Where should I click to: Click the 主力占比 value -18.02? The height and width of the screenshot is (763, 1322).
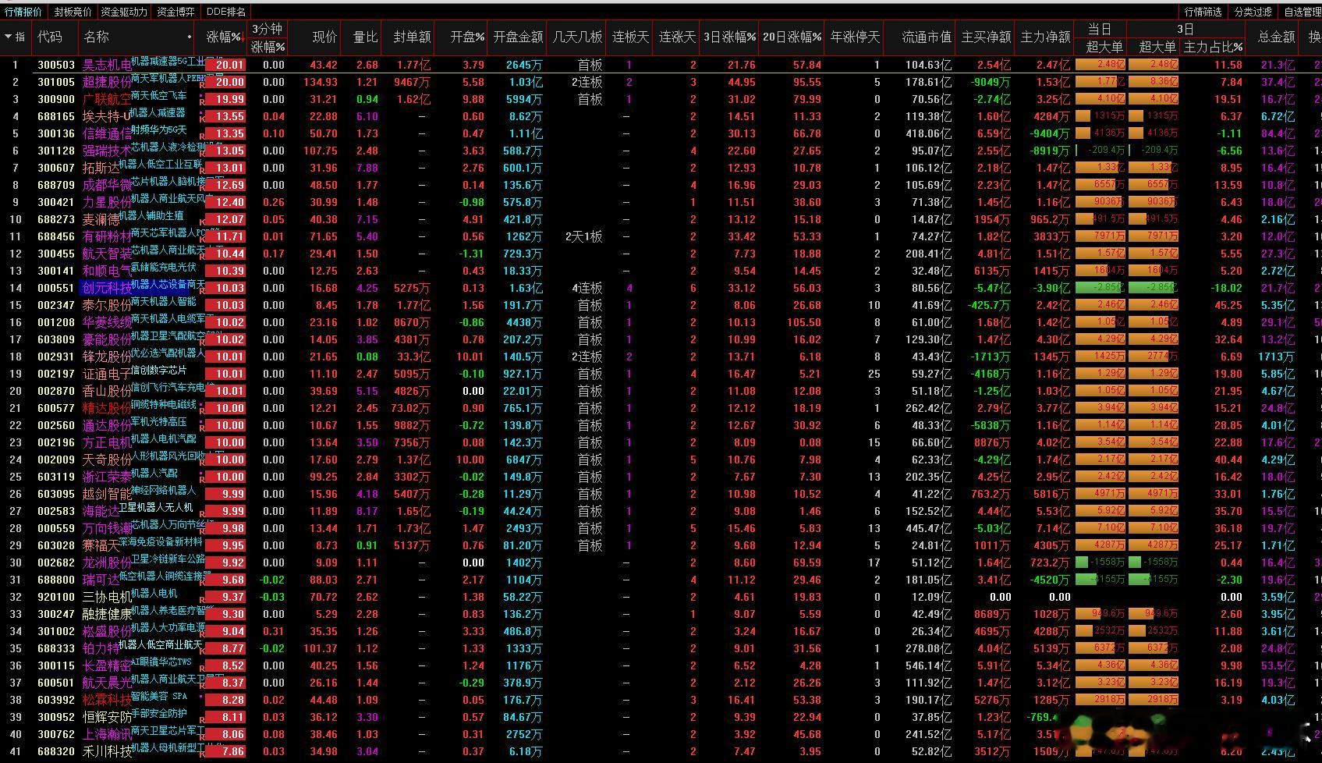[x=1225, y=288]
